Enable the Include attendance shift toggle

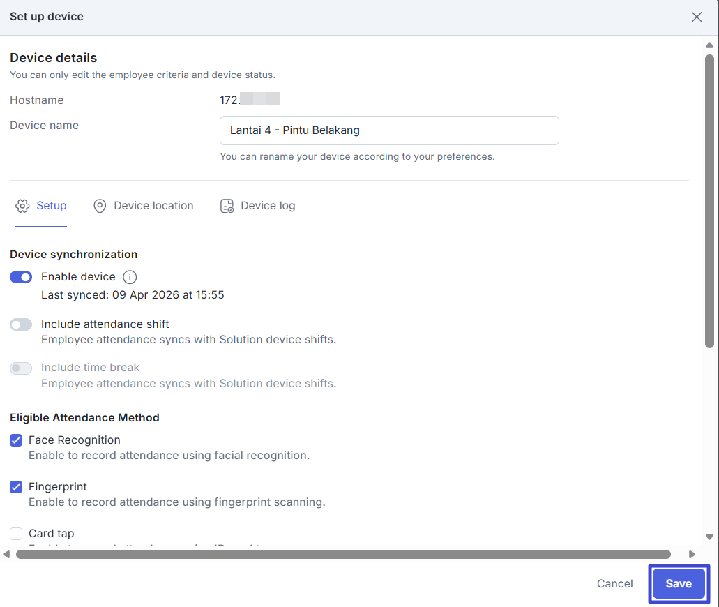21,324
